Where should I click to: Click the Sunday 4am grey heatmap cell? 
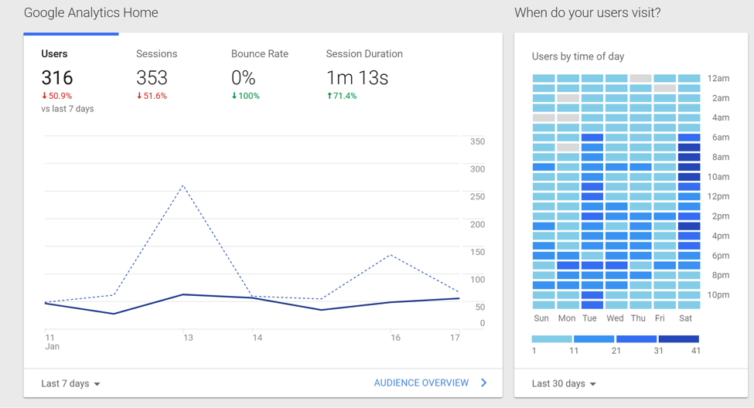point(544,117)
